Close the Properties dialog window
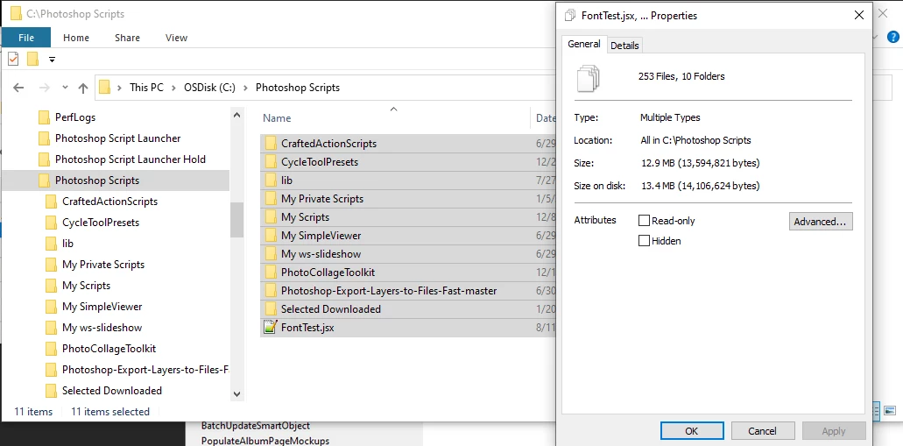 coord(859,16)
